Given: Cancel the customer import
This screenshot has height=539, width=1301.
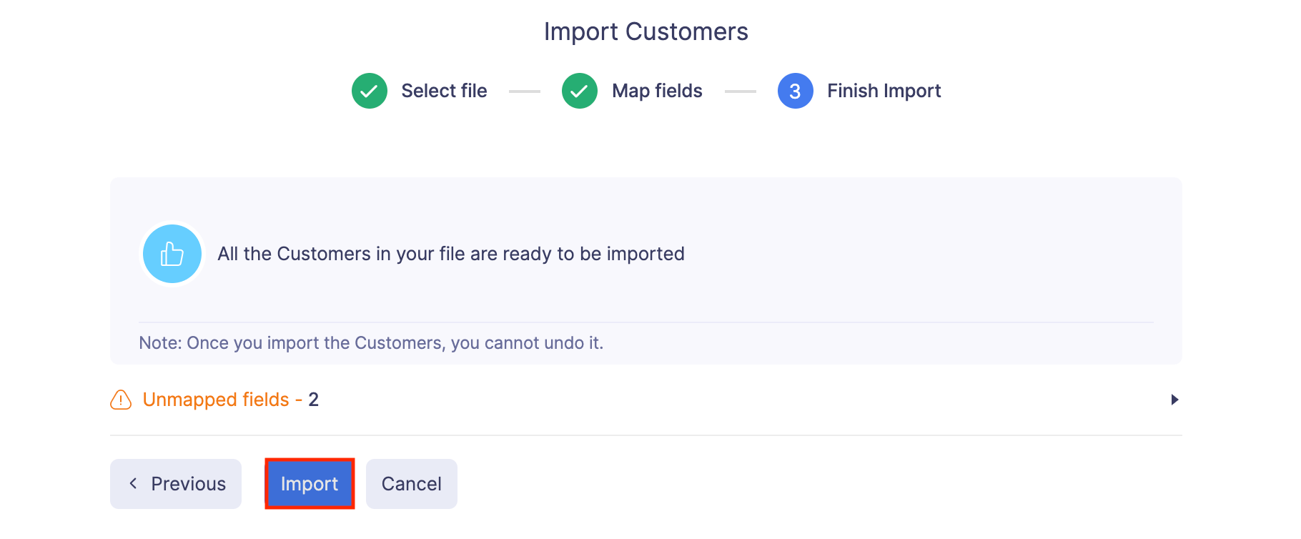Looking at the screenshot, I should click(x=411, y=484).
